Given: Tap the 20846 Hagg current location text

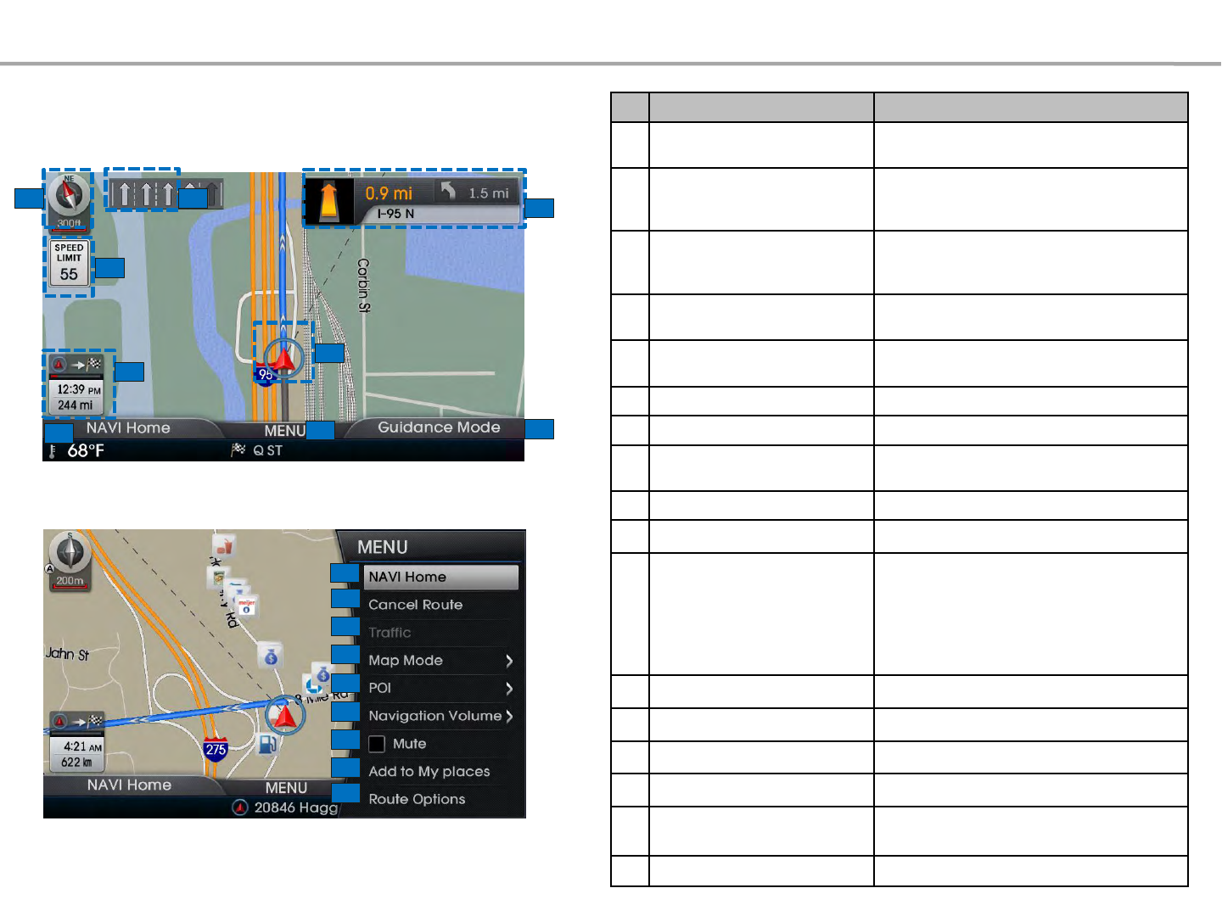Looking at the screenshot, I should (x=296, y=807).
